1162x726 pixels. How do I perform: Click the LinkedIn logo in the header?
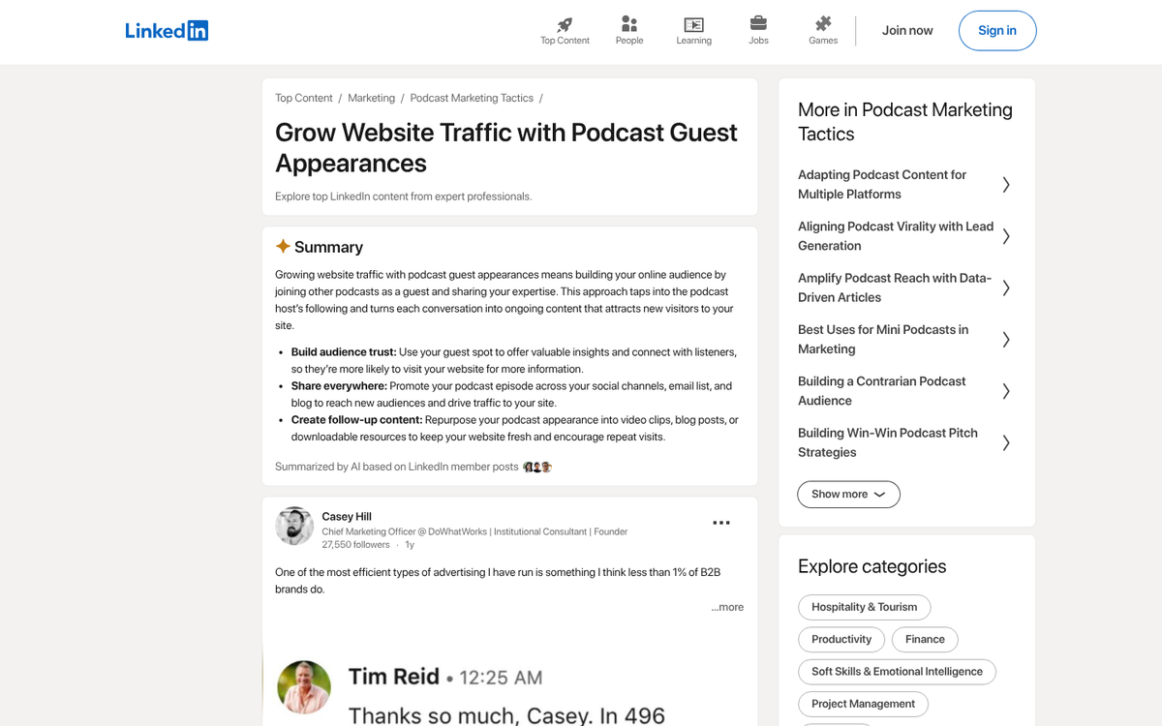click(x=167, y=30)
